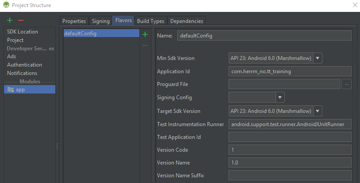Focus the Version Name Suffix field
The height and width of the screenshot is (183, 360).
pos(290,176)
